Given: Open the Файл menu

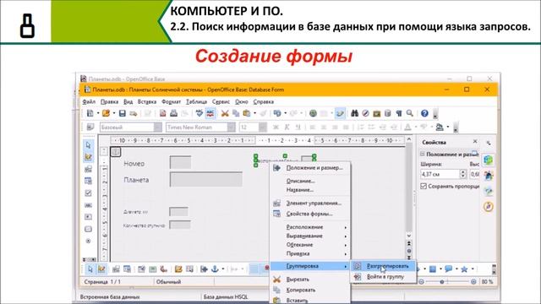Looking at the screenshot, I should coord(89,101).
